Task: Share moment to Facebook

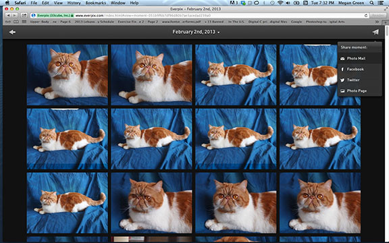Action: pos(359,69)
